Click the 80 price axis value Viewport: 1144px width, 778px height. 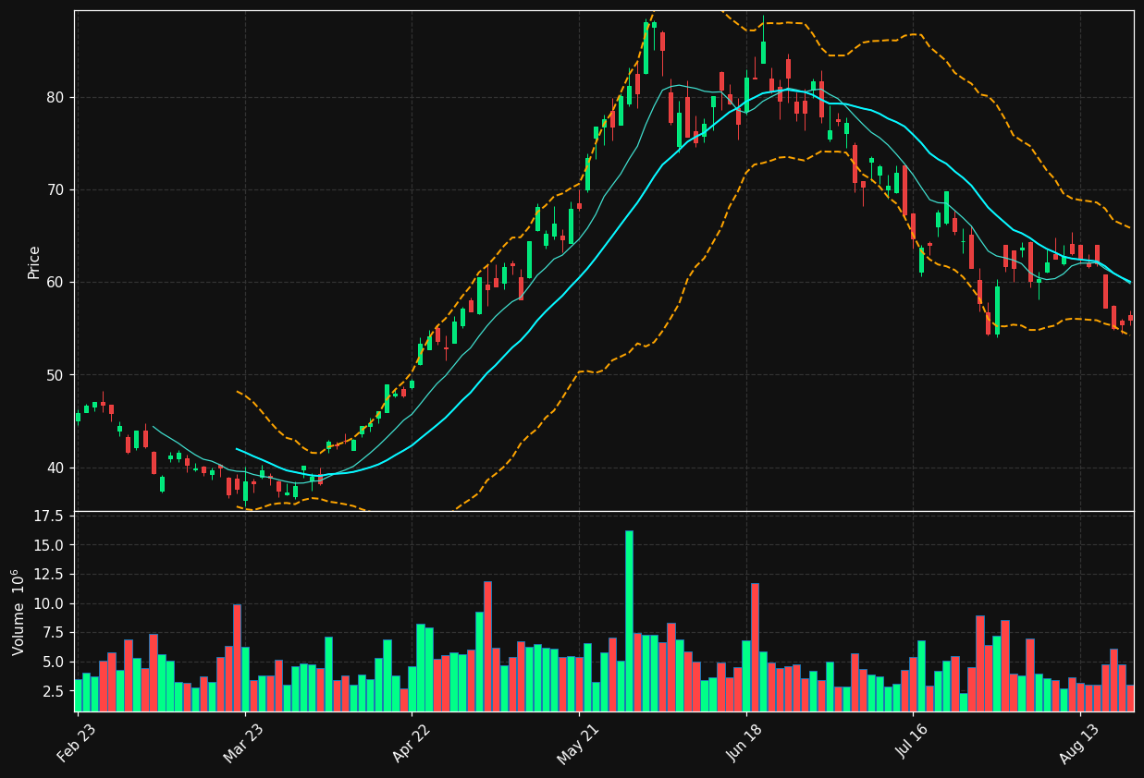click(x=55, y=97)
